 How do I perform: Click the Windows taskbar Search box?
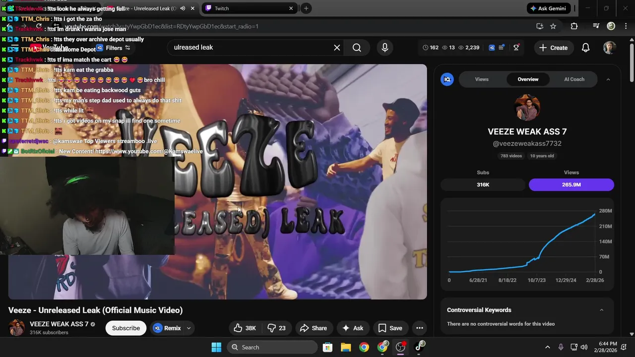272,347
